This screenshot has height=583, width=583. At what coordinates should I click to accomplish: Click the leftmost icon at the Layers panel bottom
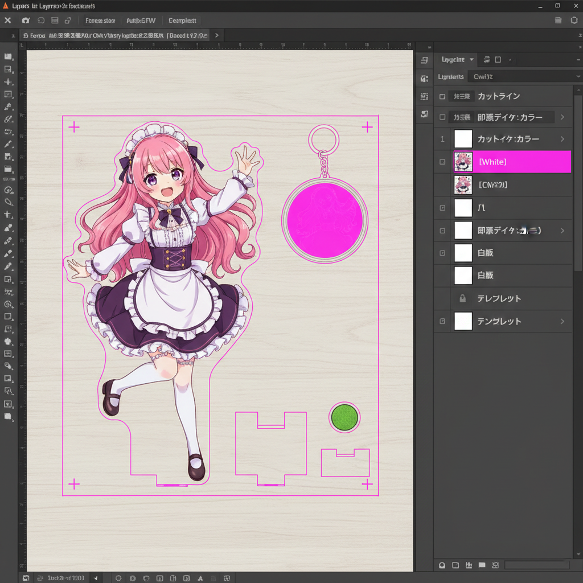point(442,565)
